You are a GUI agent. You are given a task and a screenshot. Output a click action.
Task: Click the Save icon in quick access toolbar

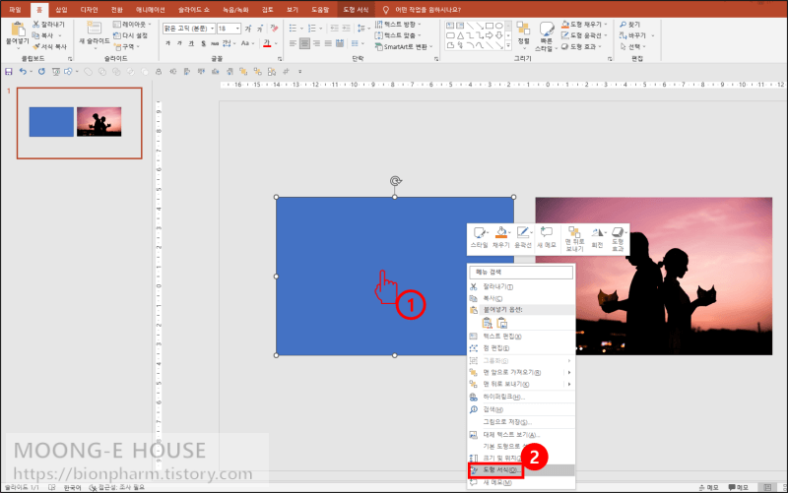tap(9, 72)
